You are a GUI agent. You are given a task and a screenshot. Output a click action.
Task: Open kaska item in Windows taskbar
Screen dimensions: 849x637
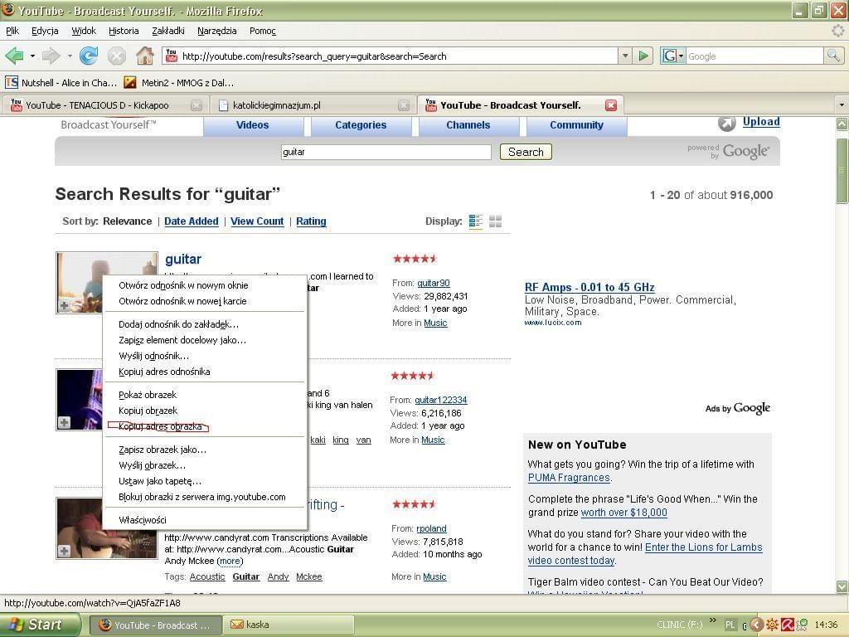tap(290, 625)
